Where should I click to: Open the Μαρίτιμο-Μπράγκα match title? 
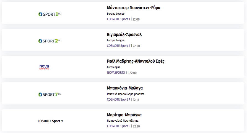click(124, 115)
